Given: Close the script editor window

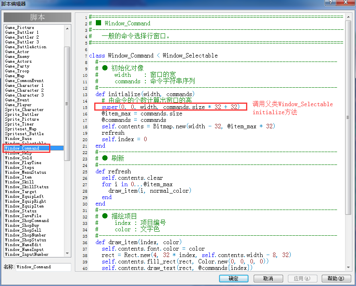Looking at the screenshot, I should click(346, 2).
